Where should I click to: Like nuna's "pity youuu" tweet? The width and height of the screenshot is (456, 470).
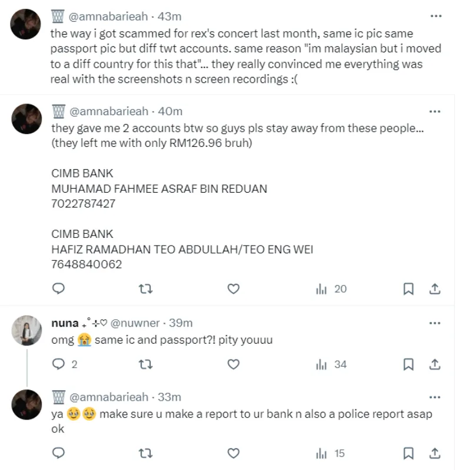[234, 365]
